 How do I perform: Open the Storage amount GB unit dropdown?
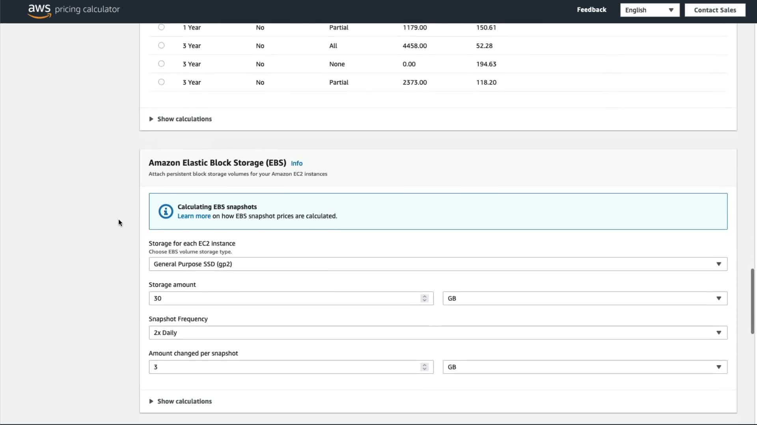pos(585,298)
